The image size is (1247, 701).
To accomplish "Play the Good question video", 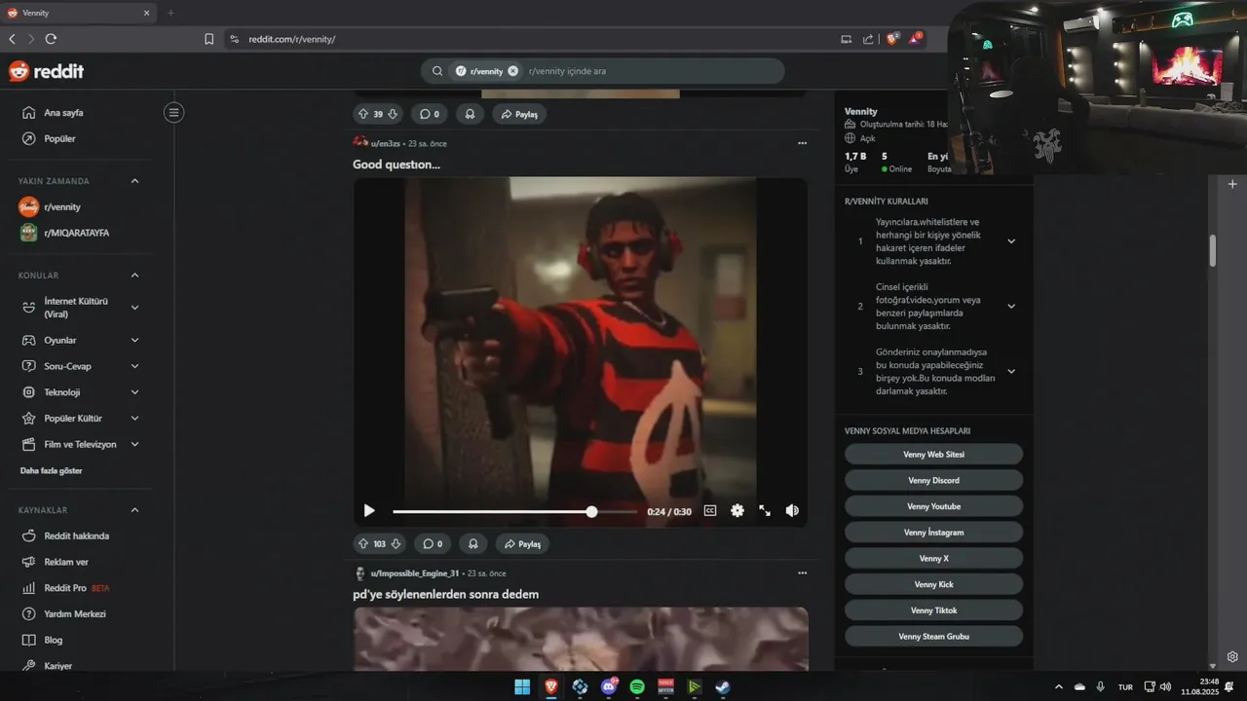I will (369, 511).
